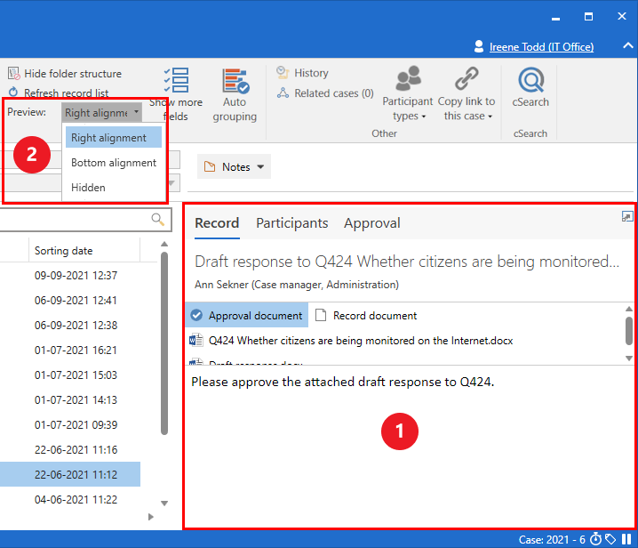The height and width of the screenshot is (548, 638).
Task: Open Related cases (0)
Action: 325,93
